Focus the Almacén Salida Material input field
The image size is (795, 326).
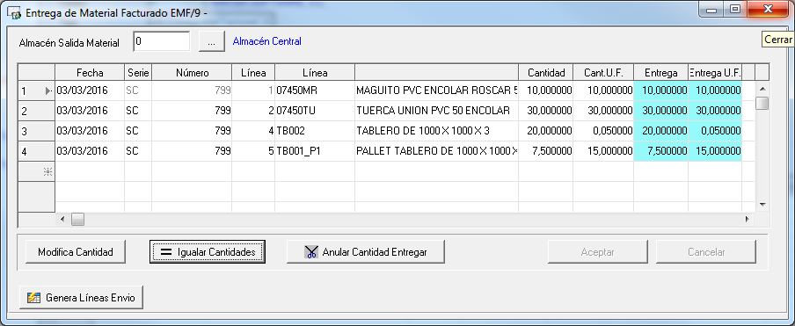[161, 41]
